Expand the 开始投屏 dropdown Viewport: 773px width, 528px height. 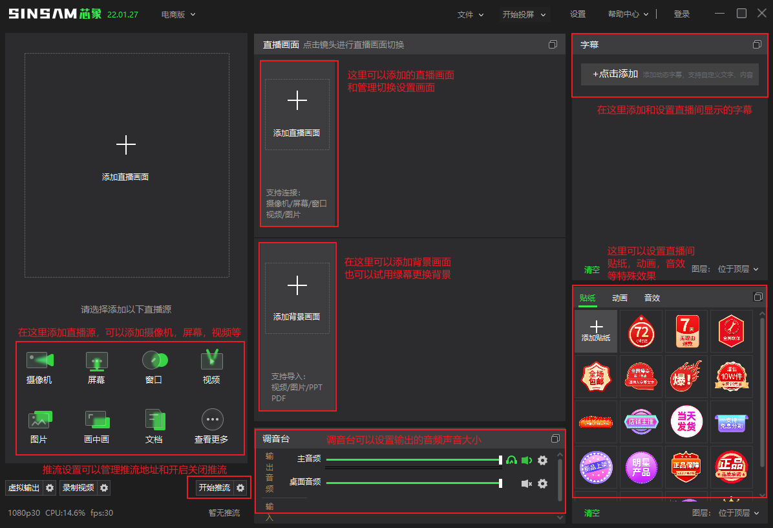pos(543,15)
